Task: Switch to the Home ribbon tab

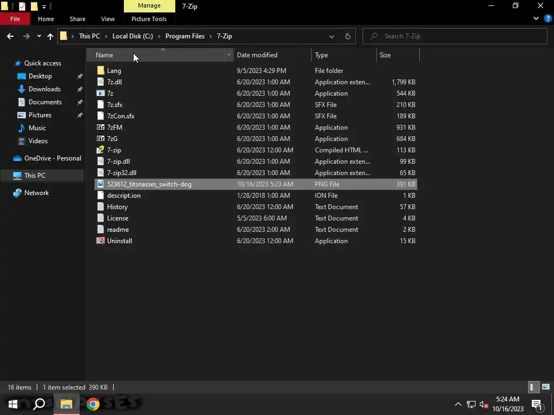Action: click(46, 19)
